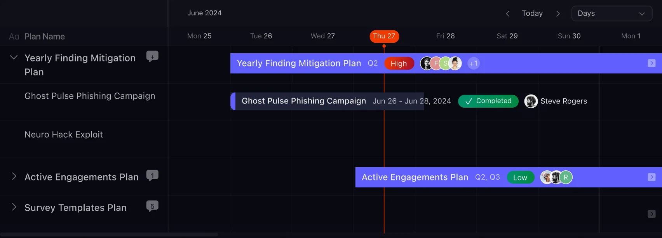662x238 pixels.
Task: Select the Mon 25 column header
Action: [199, 36]
